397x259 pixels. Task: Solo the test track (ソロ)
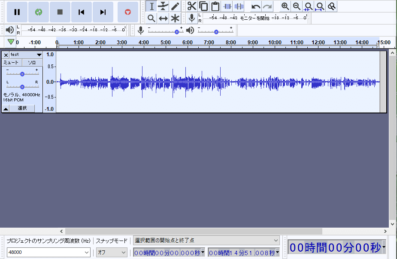(x=32, y=63)
